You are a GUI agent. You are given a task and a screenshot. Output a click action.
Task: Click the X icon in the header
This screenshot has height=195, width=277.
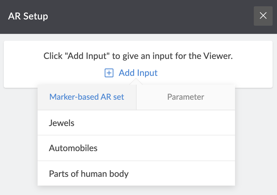point(263,16)
